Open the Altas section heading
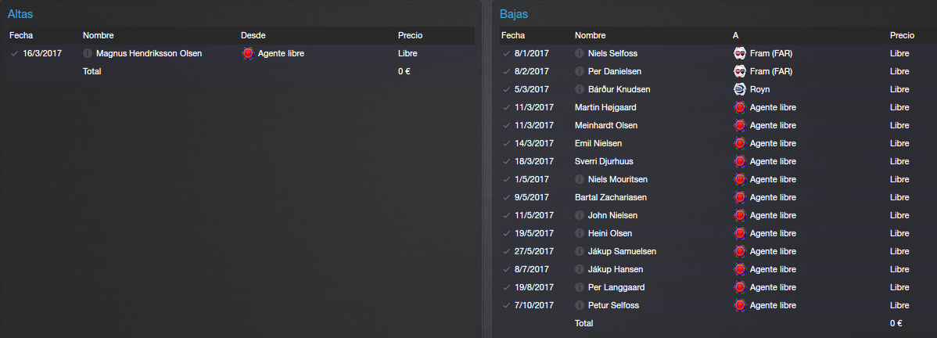Screen dimensions: 937x338 [20, 14]
